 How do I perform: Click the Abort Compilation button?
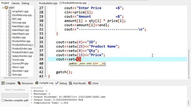coord(15,90)
